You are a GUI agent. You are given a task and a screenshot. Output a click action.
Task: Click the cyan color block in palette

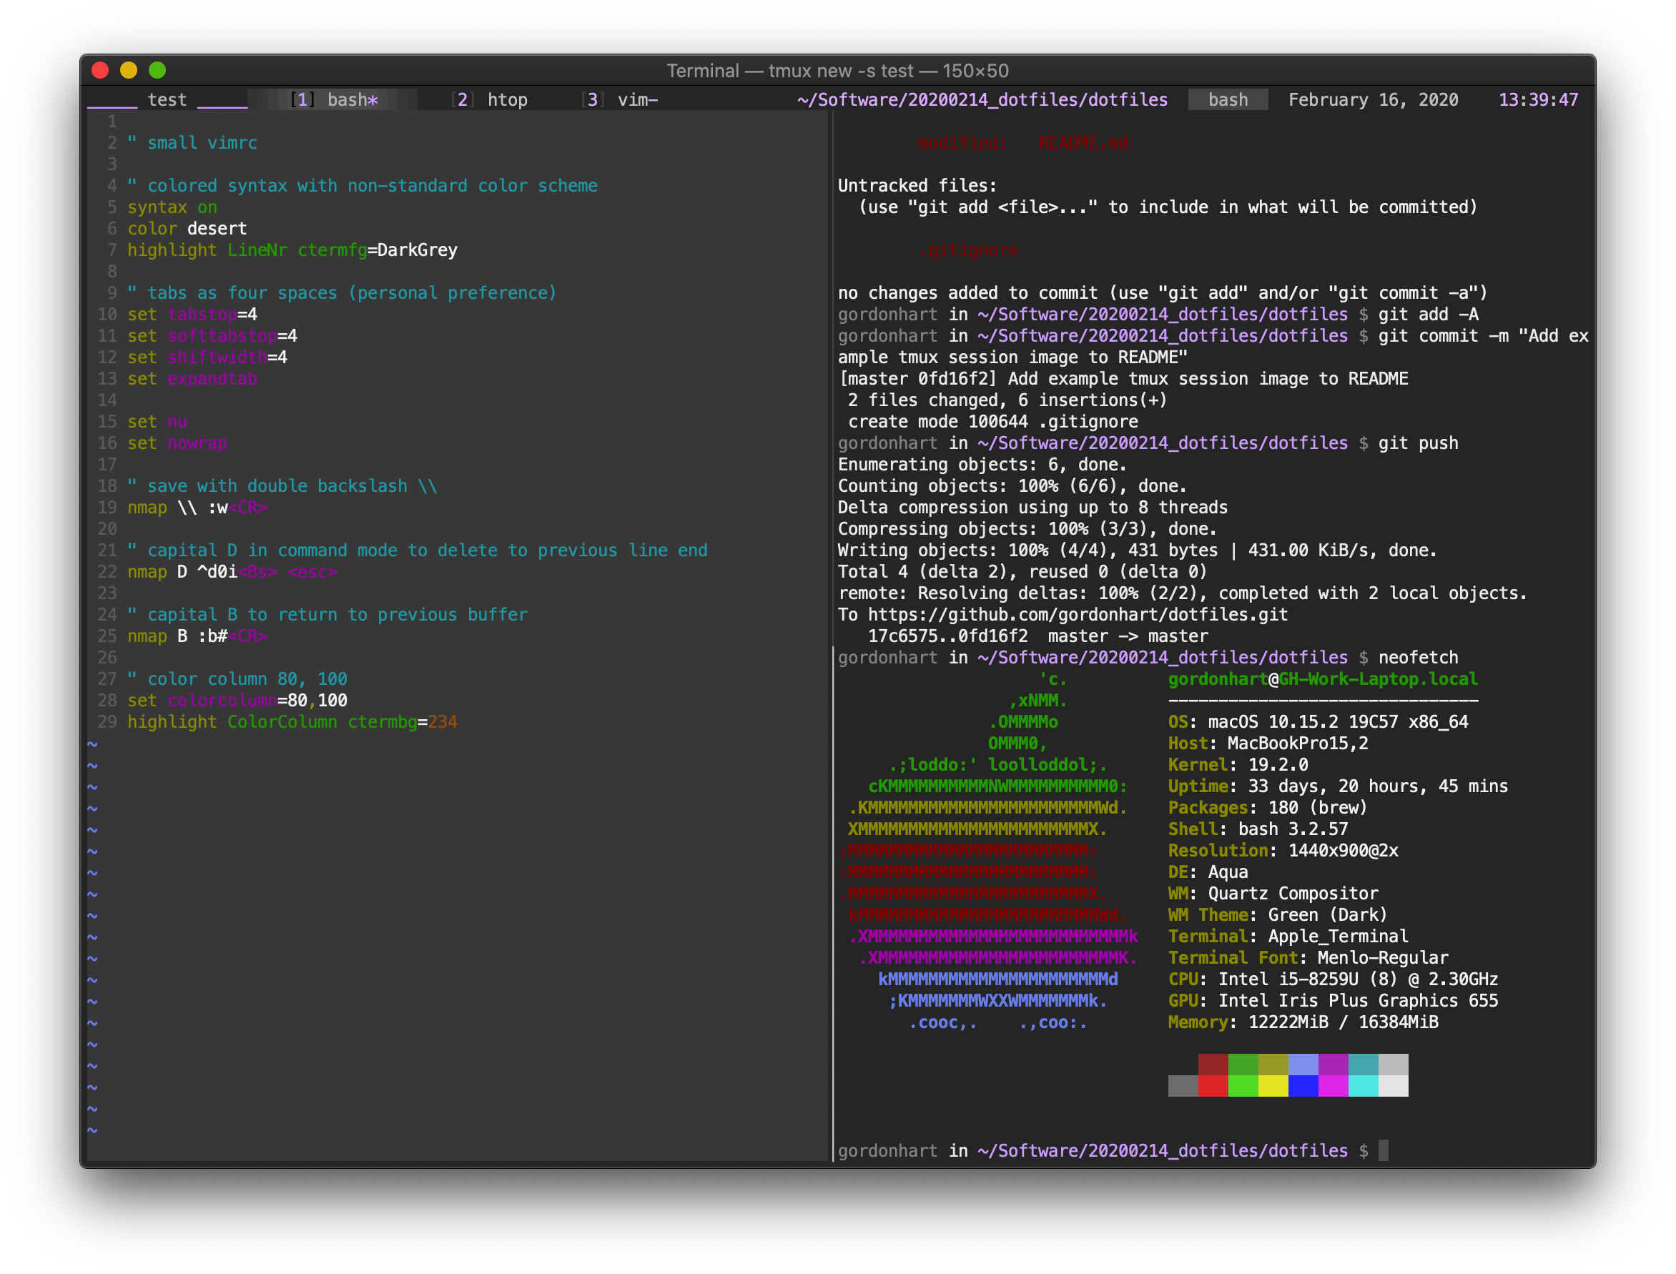1363,1085
